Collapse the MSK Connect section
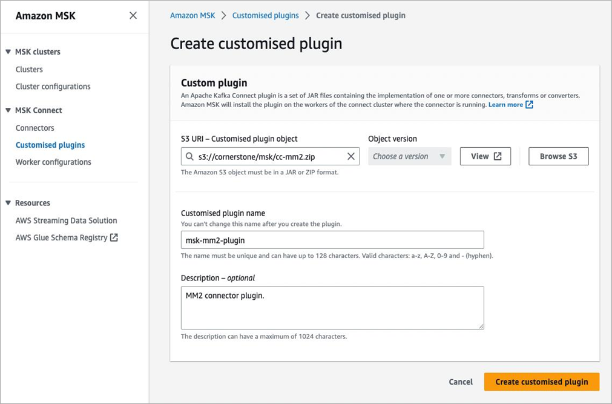Image resolution: width=612 pixels, height=404 pixels. (x=8, y=110)
